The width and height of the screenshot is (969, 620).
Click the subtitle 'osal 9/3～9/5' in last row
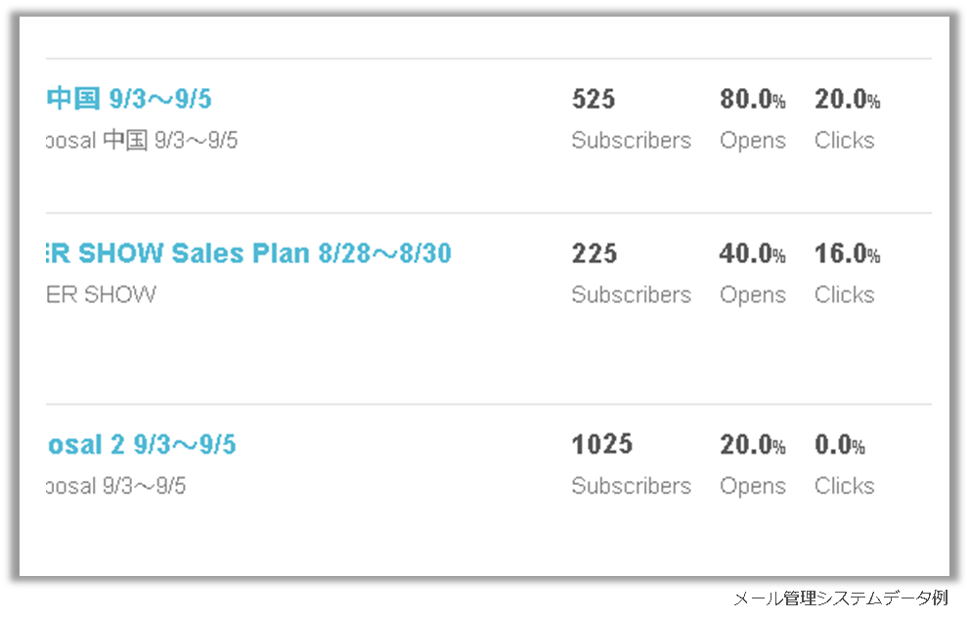coord(116,486)
